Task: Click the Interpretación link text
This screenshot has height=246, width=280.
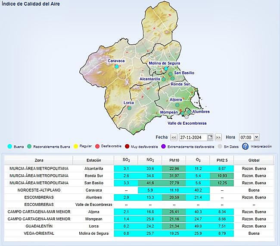Action: click(261, 146)
